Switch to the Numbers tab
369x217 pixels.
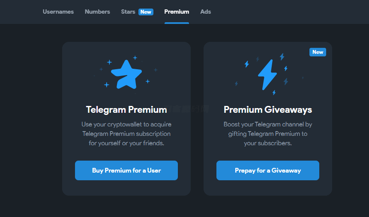pos(97,12)
